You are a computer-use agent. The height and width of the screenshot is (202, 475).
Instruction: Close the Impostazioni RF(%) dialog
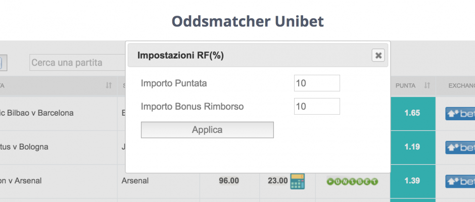tap(378, 56)
